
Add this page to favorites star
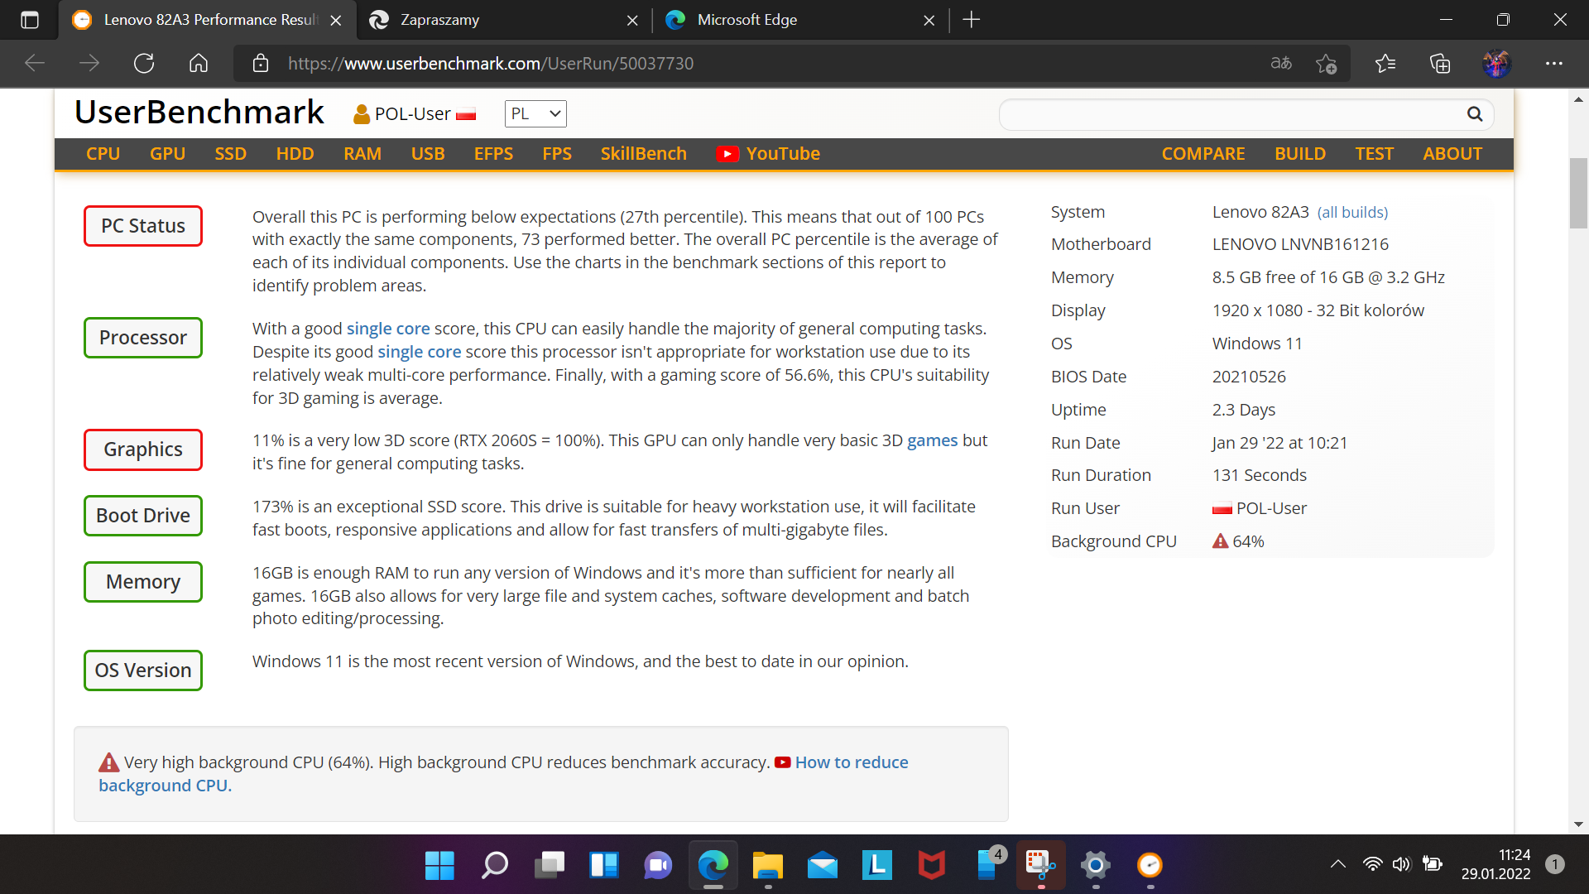(1326, 63)
